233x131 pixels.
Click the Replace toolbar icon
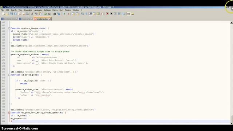click(59, 14)
